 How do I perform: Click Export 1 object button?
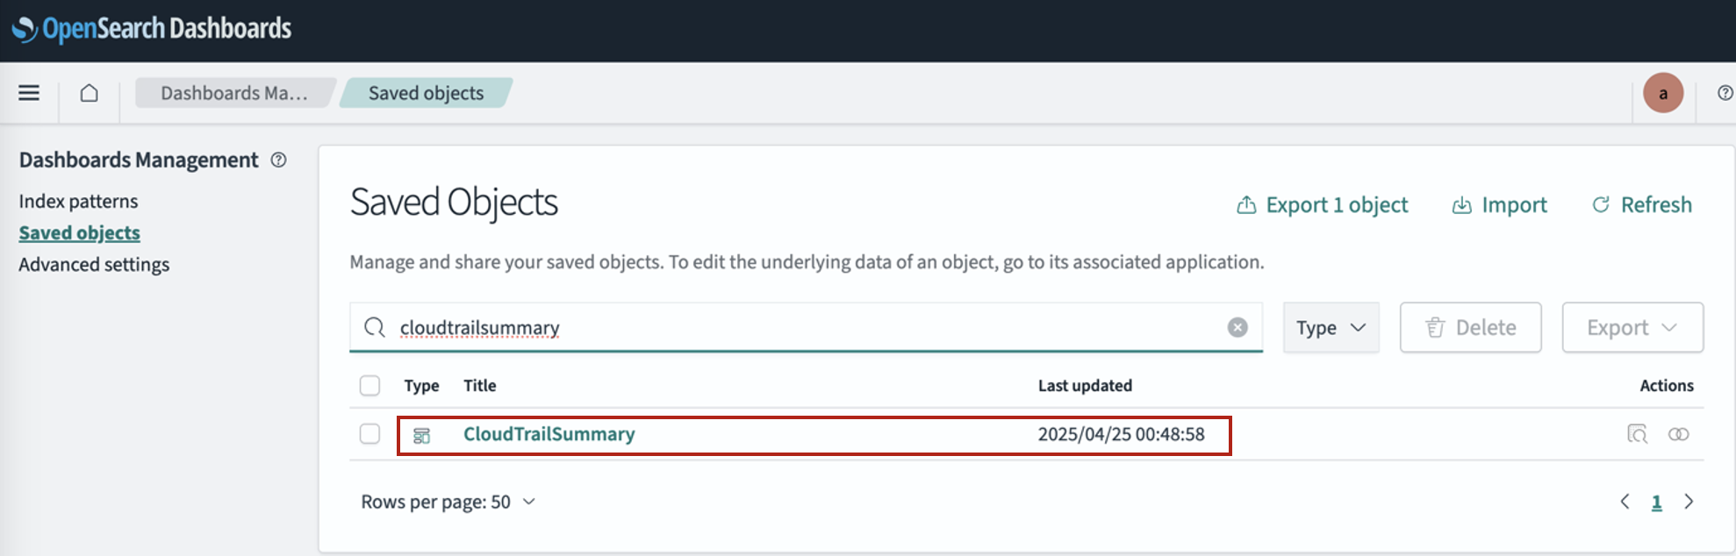point(1322,204)
